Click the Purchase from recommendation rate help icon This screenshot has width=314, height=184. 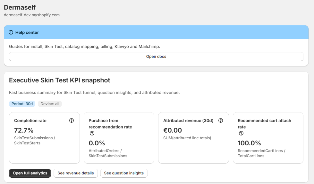[92, 133]
